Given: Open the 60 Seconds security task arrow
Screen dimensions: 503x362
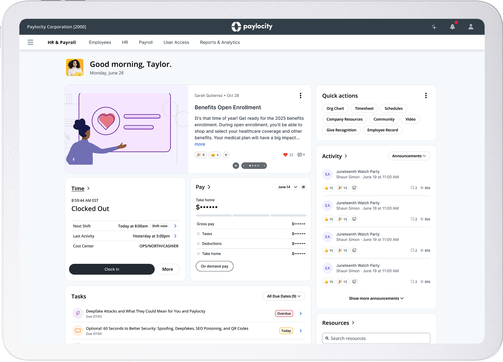Looking at the screenshot, I should coord(301,331).
